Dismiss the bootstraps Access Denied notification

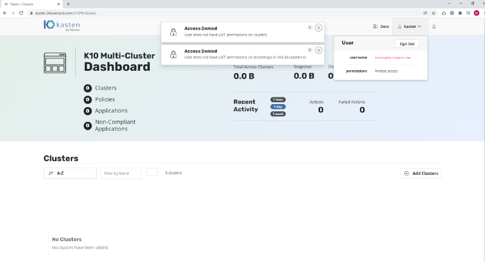(x=319, y=50)
